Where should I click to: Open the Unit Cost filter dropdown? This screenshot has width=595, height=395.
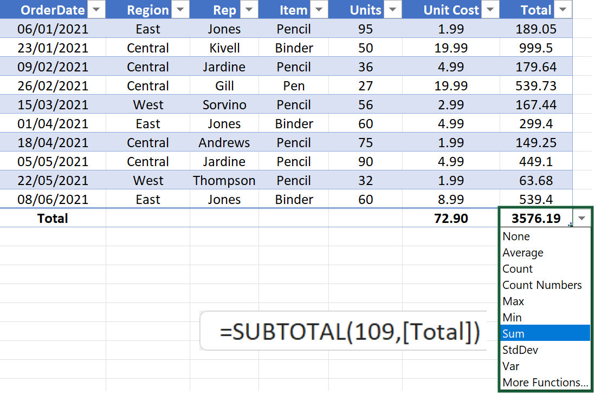coord(490,10)
